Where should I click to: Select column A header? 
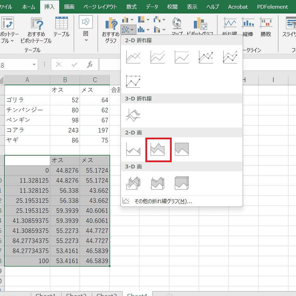tap(27, 80)
